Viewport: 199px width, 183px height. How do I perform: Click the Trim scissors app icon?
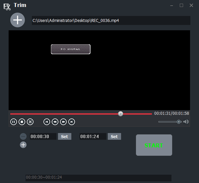7,7
